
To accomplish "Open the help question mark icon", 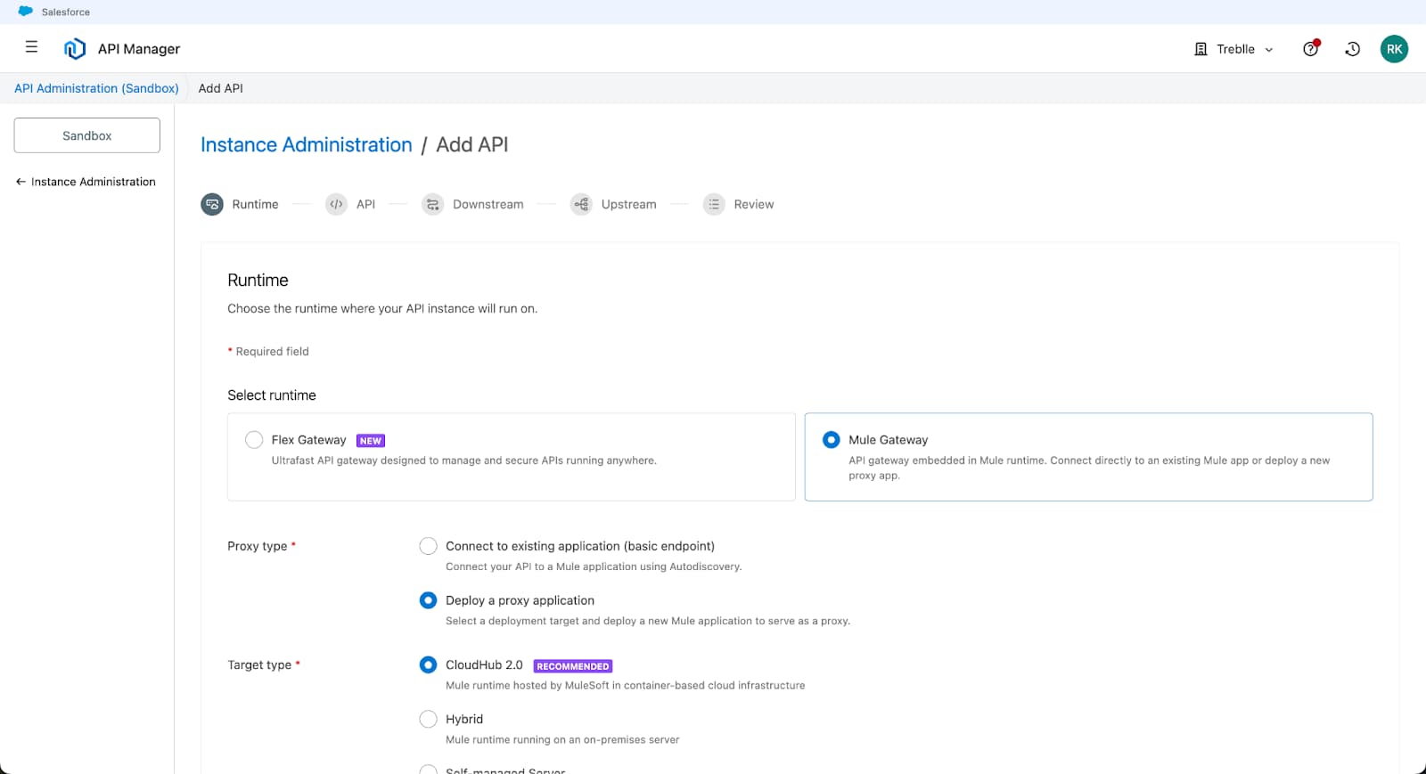I will [x=1310, y=49].
